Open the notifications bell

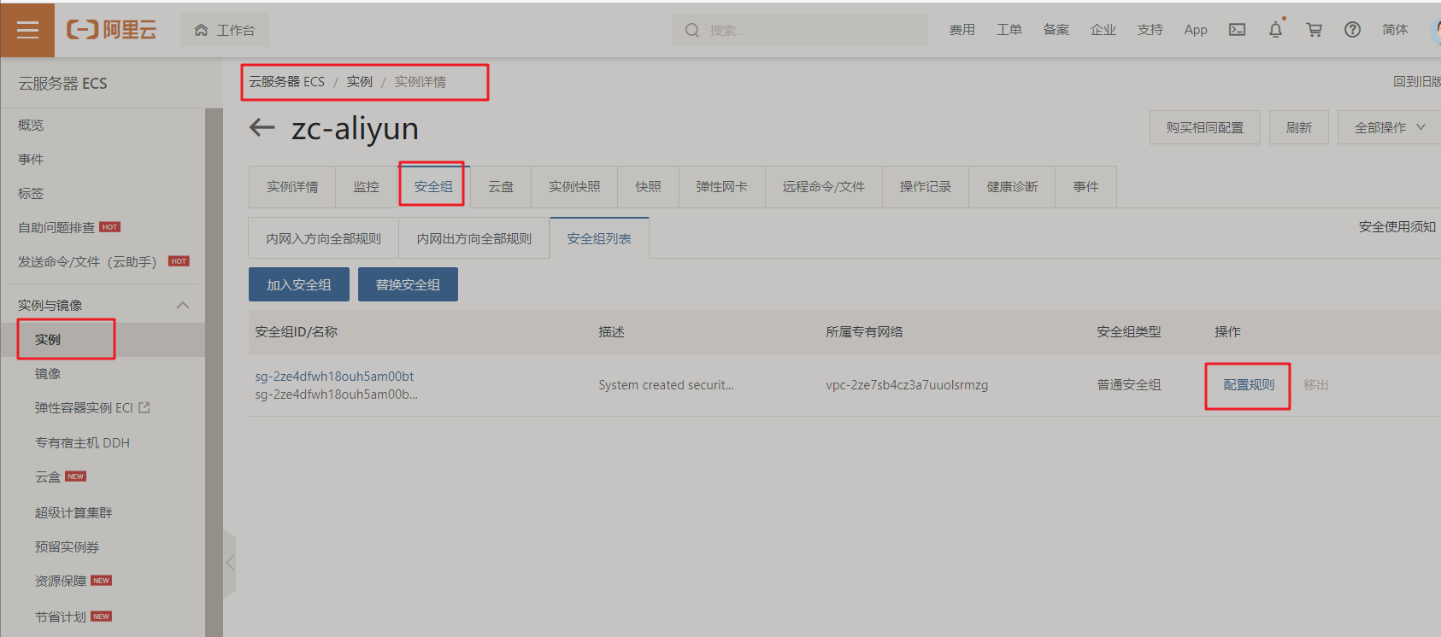pos(1275,30)
